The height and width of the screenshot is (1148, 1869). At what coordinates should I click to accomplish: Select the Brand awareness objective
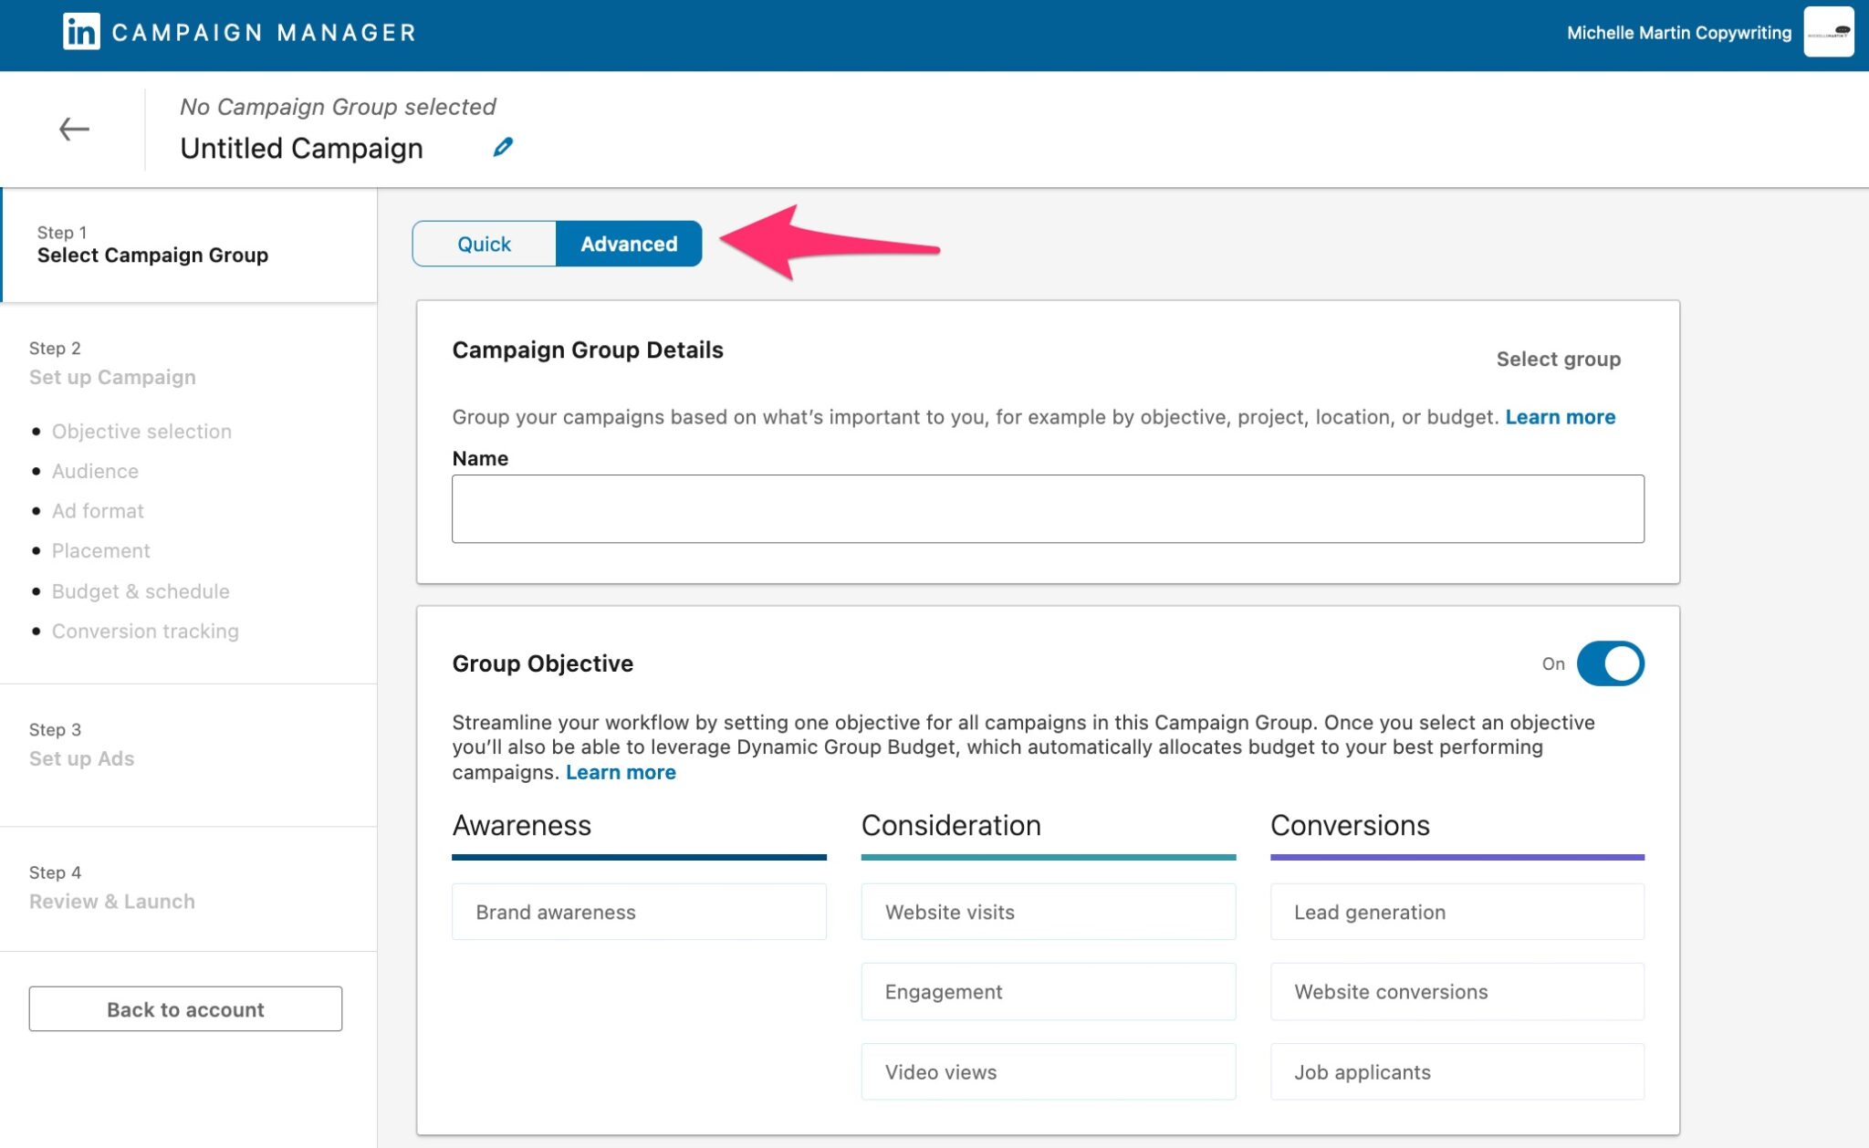point(639,912)
